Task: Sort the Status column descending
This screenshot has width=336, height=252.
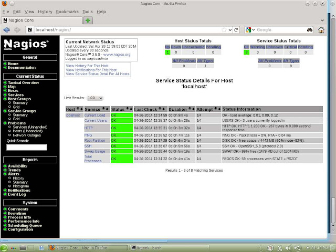Action: (131, 109)
